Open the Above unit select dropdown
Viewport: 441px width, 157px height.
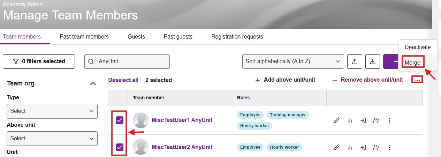52,138
